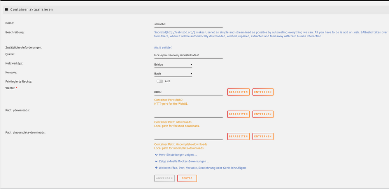The width and height of the screenshot is (389, 189).
Task: Click the Zusätzliche Anforderungen label
Action: [24, 47]
